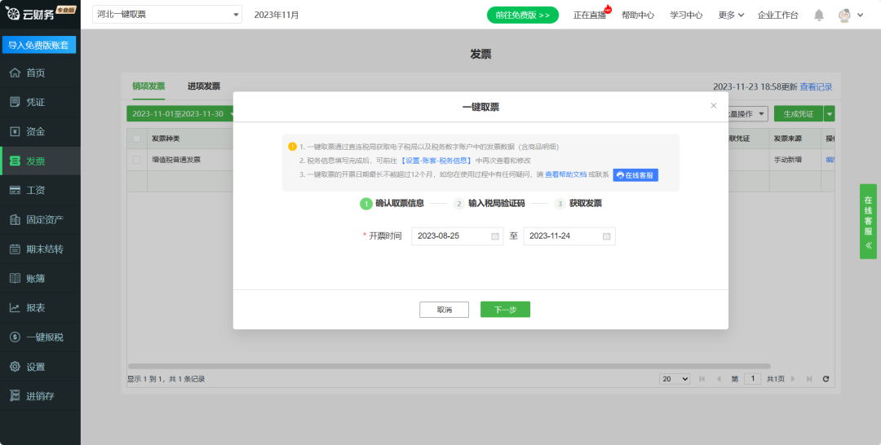
Task: Change the page size dropdown showing 20
Action: point(675,379)
